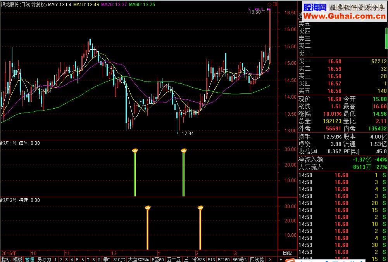This screenshot has height=262, width=388.
Task: Open the Www.Guhai.com.cn link
Action: tap(345, 16)
